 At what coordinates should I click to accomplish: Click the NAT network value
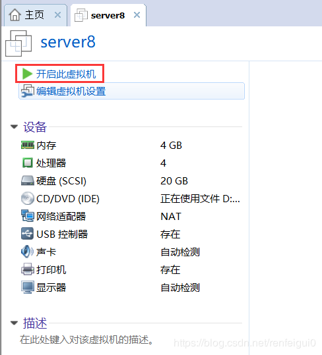click(171, 216)
